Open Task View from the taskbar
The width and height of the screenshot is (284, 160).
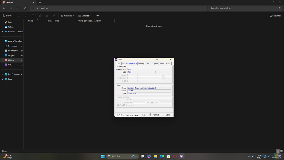[143, 156]
